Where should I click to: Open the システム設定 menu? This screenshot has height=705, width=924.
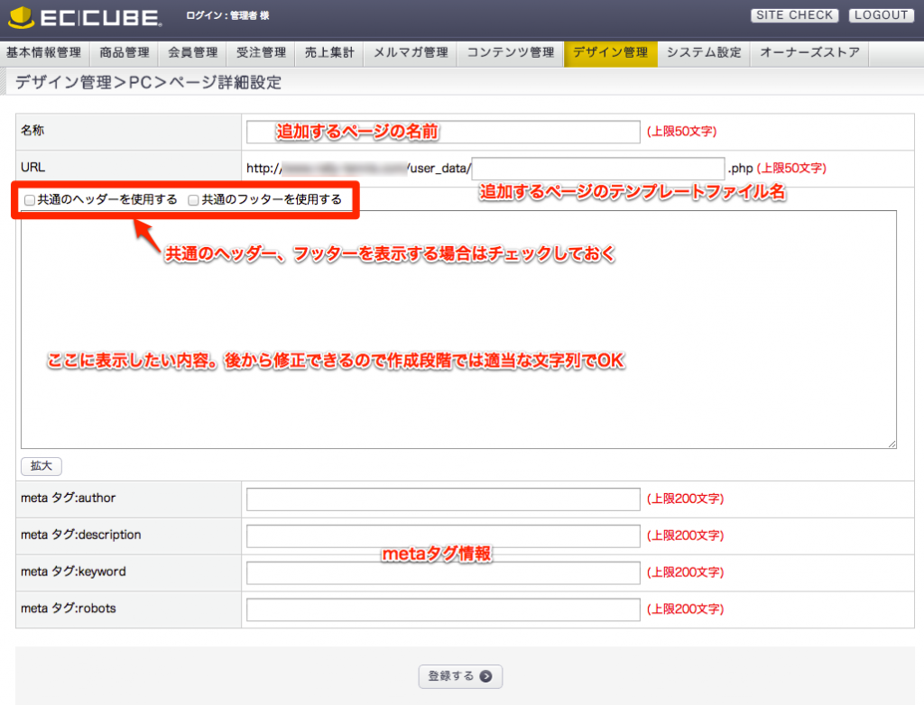(x=704, y=53)
